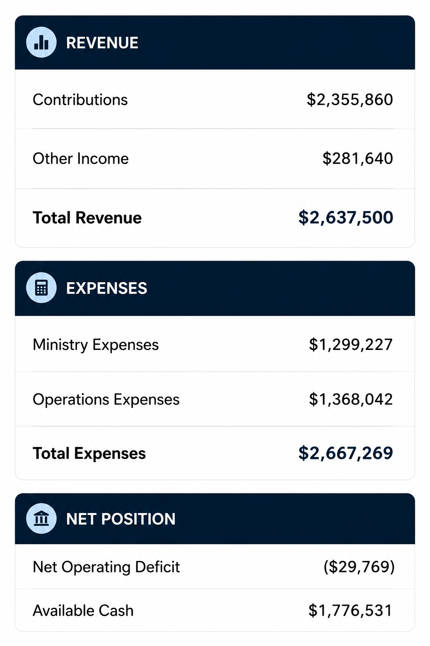430x646 pixels.
Task: Open the Other Income row label
Action: [81, 159]
